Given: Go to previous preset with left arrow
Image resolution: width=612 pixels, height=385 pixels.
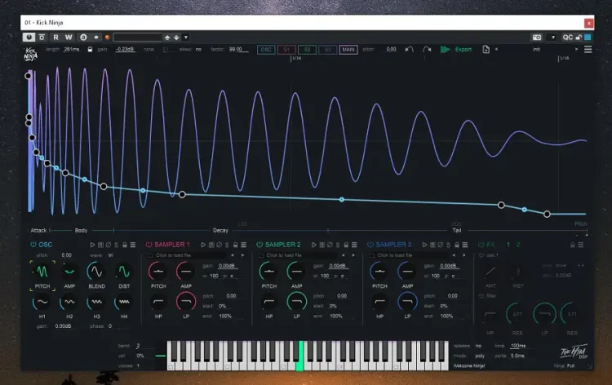Looking at the screenshot, I should coord(496,50).
